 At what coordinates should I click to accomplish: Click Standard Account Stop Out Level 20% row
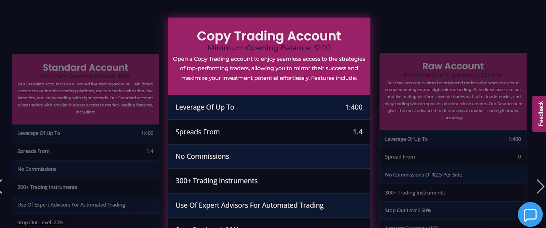point(85,221)
